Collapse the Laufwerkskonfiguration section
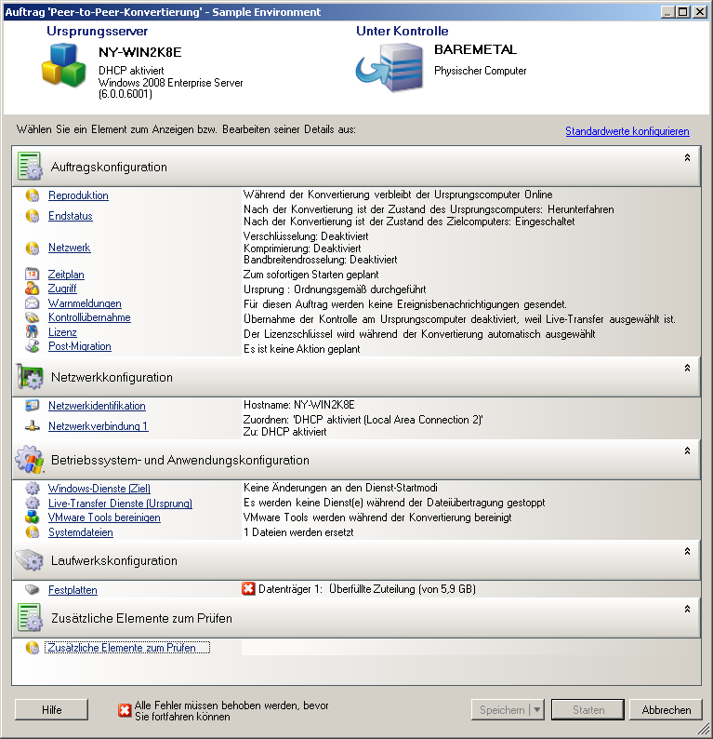 [x=687, y=552]
